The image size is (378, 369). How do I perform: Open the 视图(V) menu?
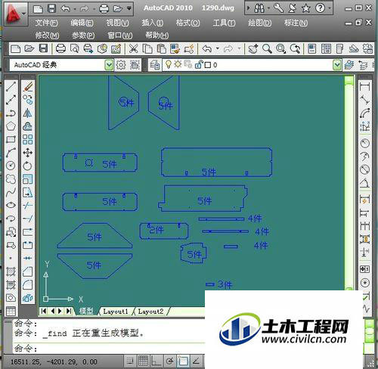[x=117, y=23]
